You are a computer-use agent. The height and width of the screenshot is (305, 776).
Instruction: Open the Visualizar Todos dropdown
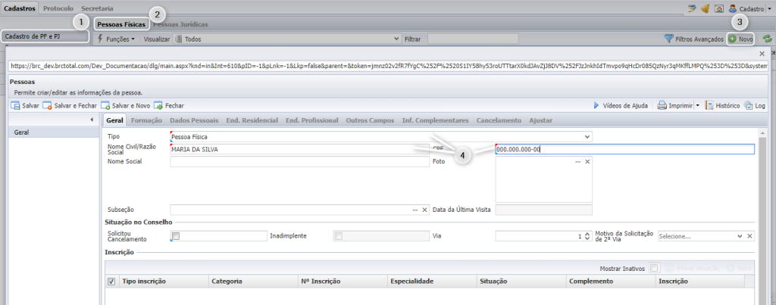pyautogui.click(x=287, y=39)
